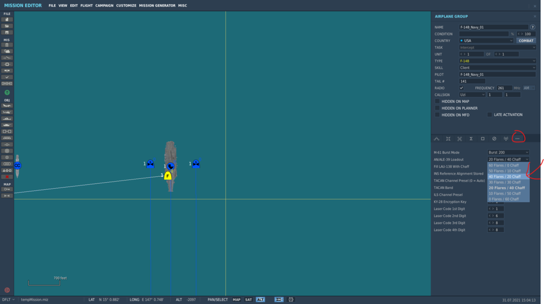Open the AM modulation dropdown
This screenshot has height=304, width=544.
pos(529,88)
